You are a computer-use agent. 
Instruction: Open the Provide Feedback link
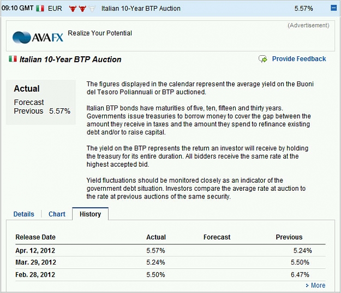(299, 59)
